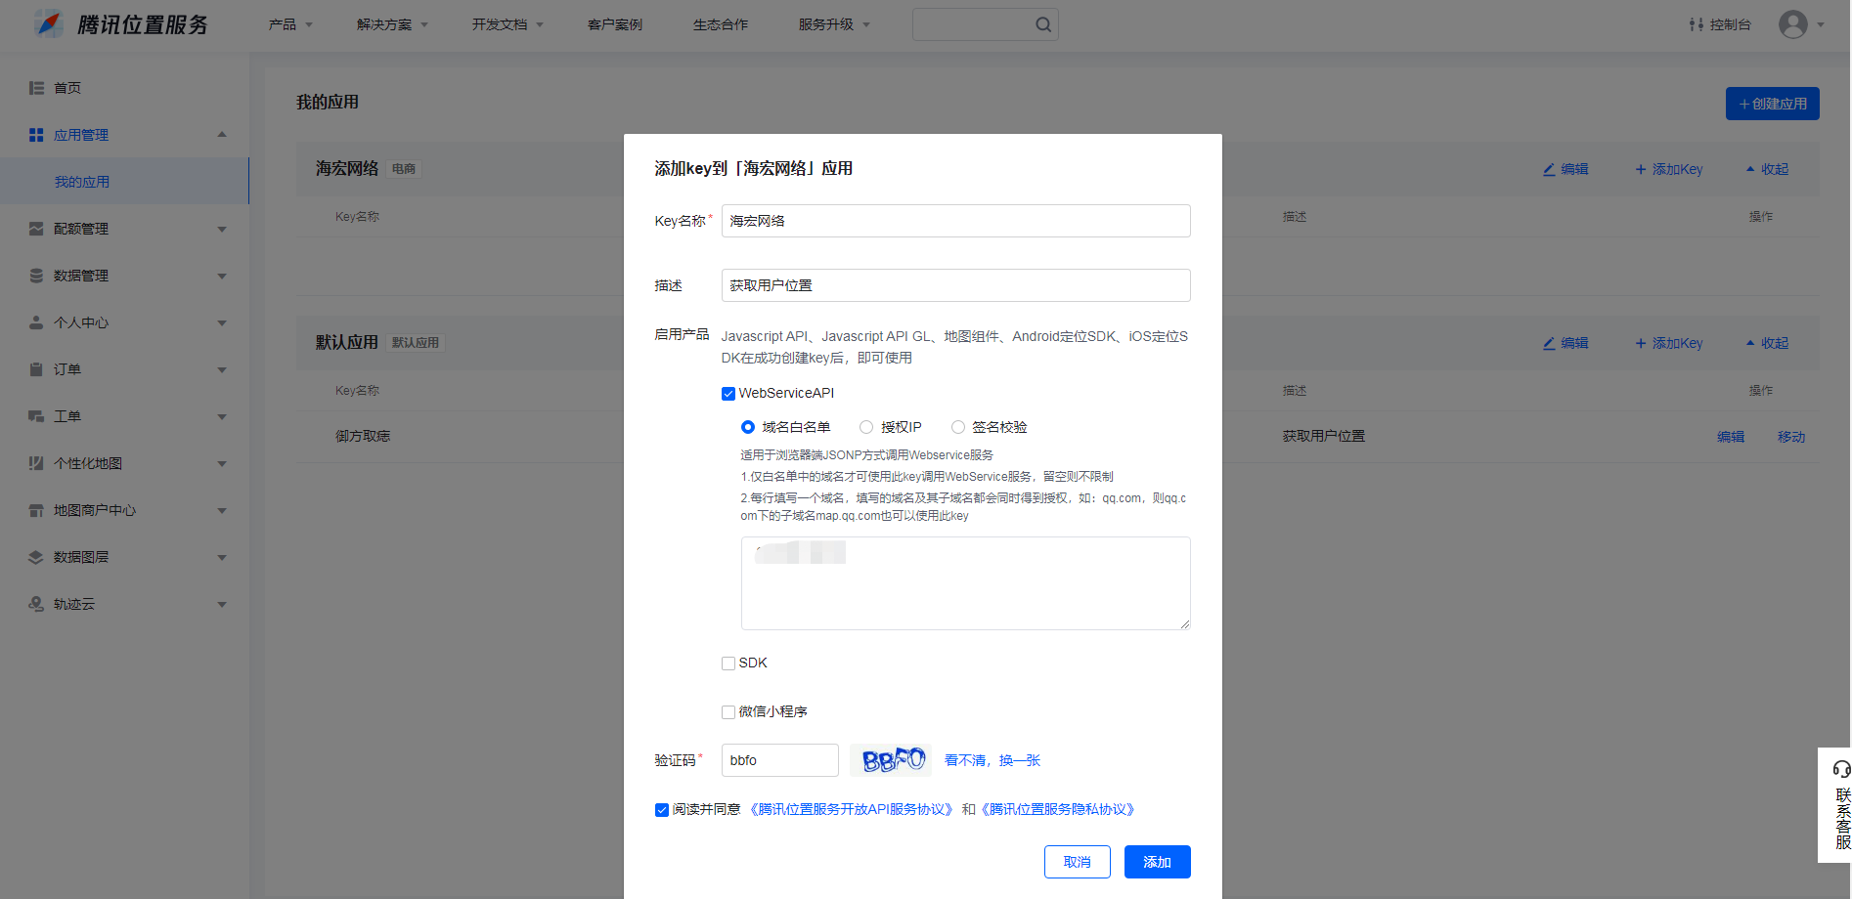Click the 默认应用 row pencil edit icon
The height and width of the screenshot is (899, 1852).
click(x=1549, y=343)
